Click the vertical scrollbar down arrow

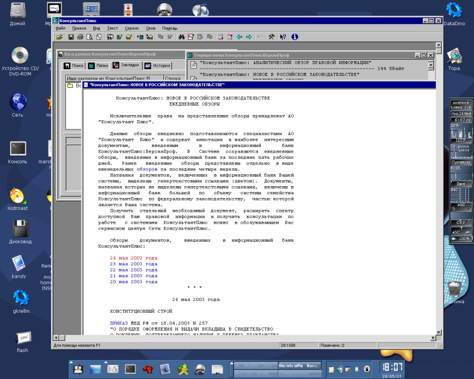pyautogui.click(x=438, y=332)
